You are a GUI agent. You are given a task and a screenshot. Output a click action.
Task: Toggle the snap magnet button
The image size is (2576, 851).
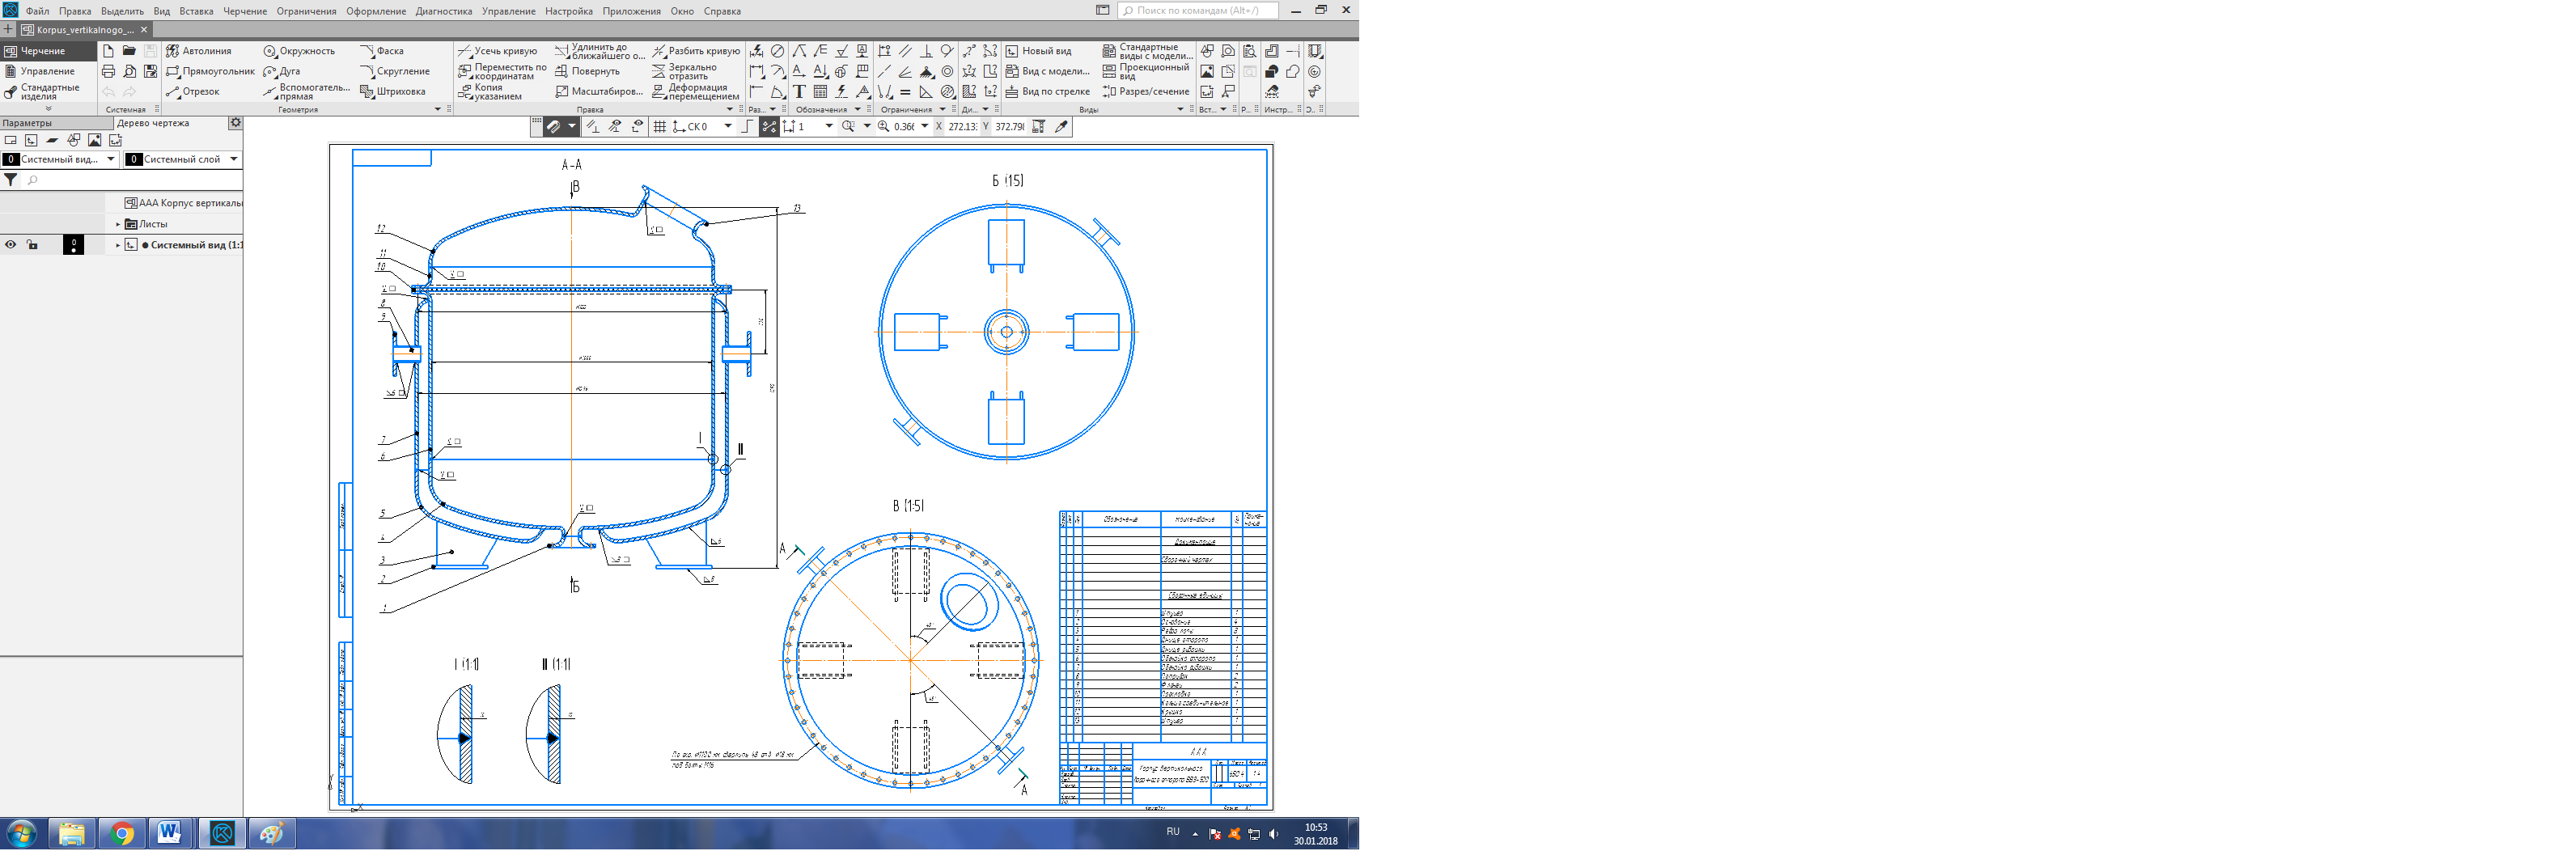point(553,127)
